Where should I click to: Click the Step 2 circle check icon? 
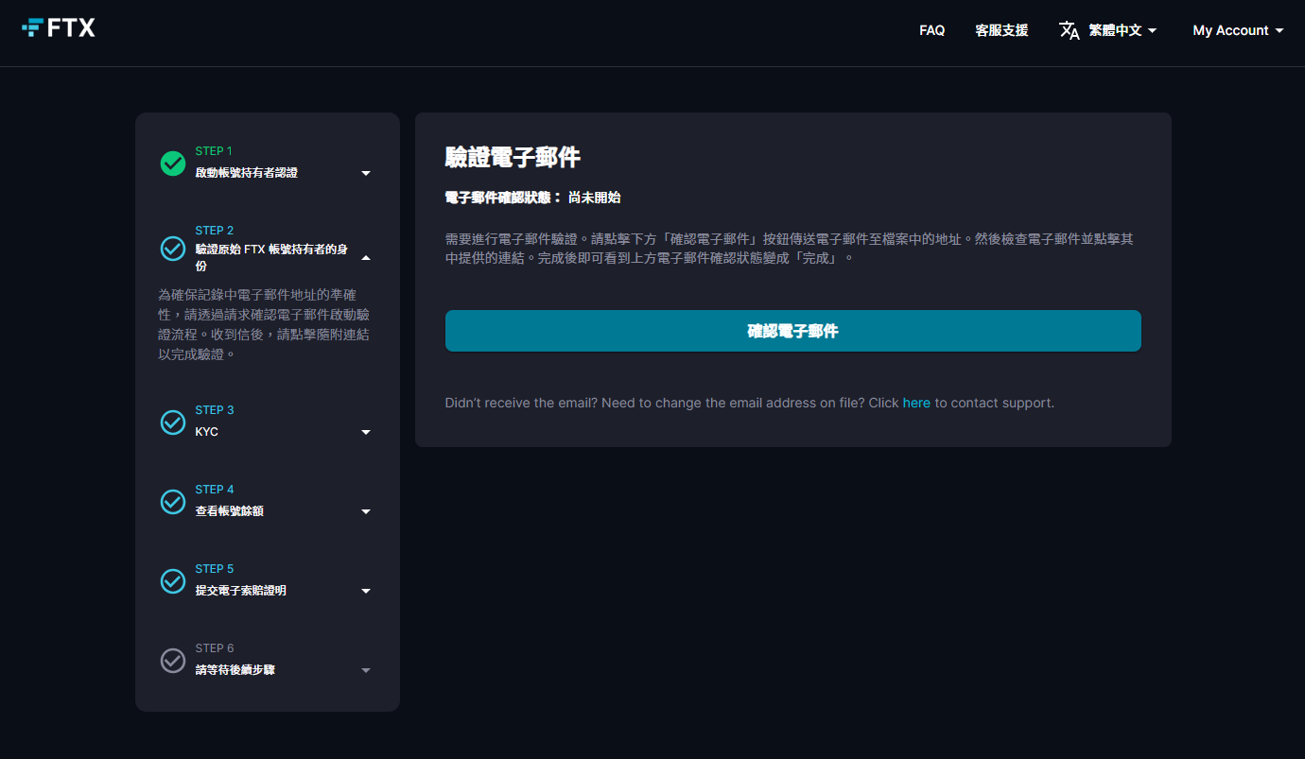[173, 249]
